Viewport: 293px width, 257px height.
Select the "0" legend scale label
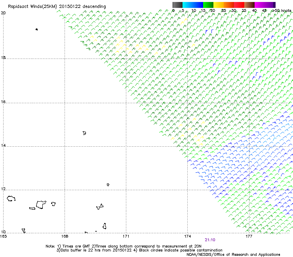point(173,11)
